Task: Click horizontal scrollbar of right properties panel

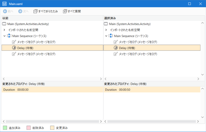Action: [x=152, y=121]
